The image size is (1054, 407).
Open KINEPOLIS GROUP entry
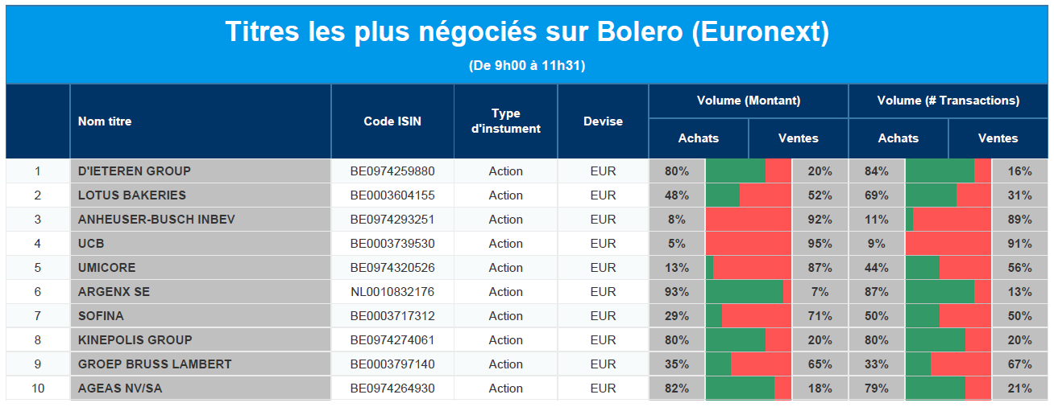click(x=135, y=340)
